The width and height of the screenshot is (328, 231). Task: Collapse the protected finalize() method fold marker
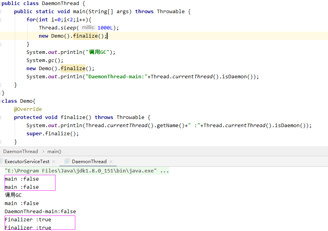(x=1, y=117)
